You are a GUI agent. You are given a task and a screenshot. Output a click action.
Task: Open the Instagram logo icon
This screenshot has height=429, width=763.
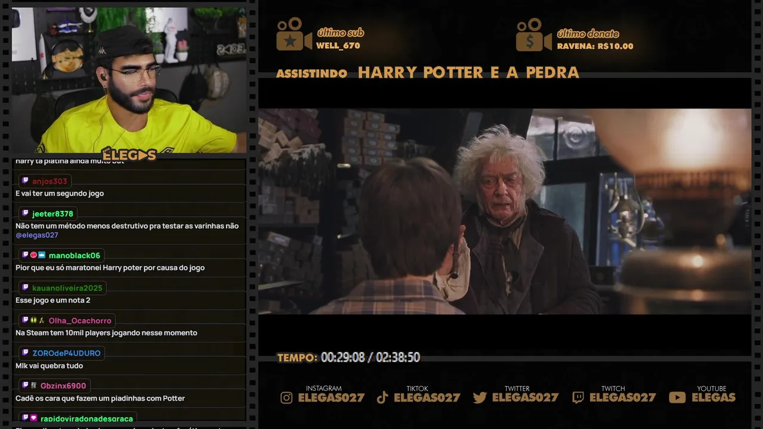tap(287, 397)
